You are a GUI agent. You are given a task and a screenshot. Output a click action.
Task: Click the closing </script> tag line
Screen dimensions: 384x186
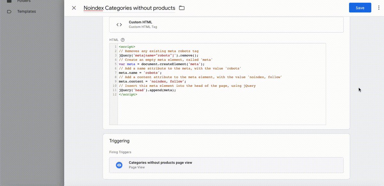point(128,94)
